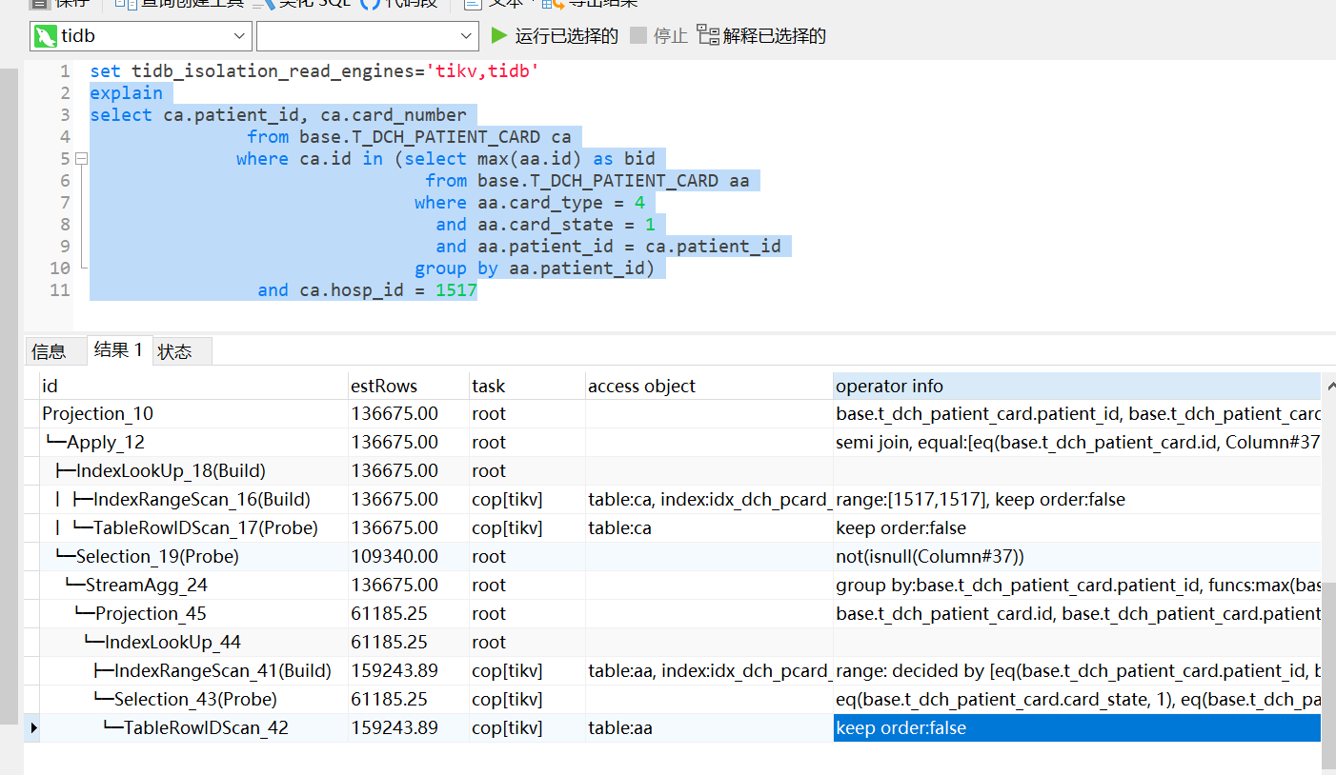Image resolution: width=1336 pixels, height=775 pixels.
Task: Select the Projection_45 cell
Action: [x=193, y=613]
